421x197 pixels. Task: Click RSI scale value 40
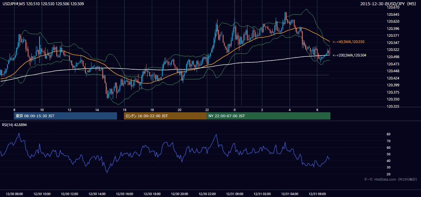tap(389, 161)
